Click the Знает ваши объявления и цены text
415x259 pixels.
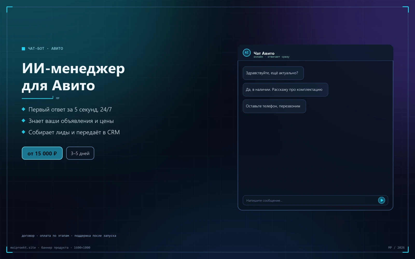tap(71, 121)
